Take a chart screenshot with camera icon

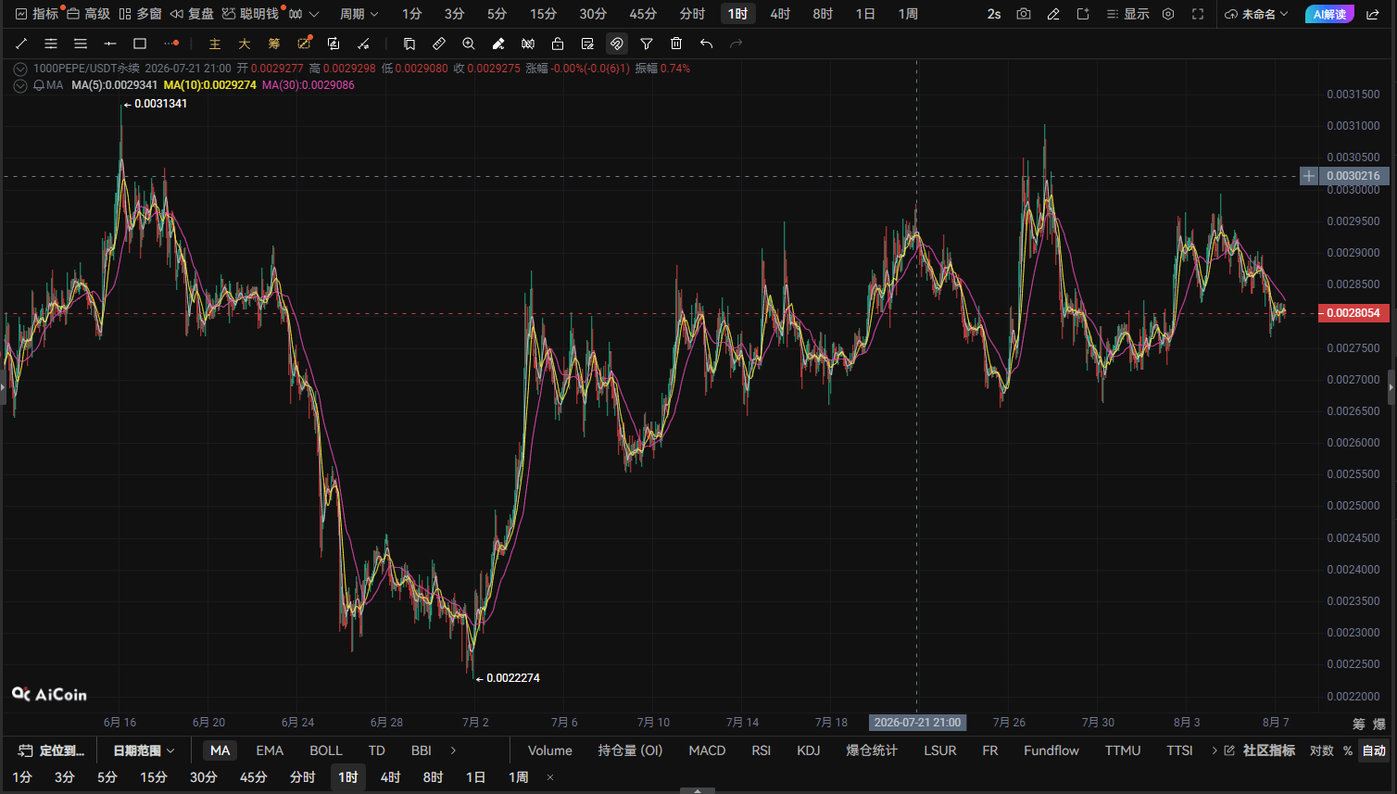tap(1024, 14)
